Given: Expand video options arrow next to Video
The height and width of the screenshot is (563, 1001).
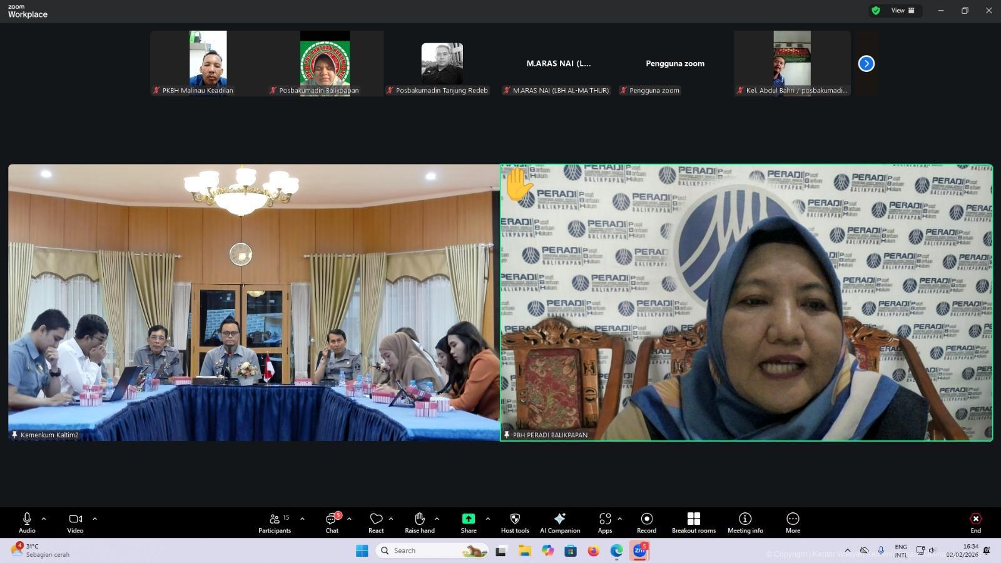Looking at the screenshot, I should tap(95, 519).
